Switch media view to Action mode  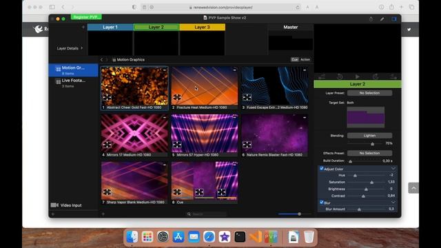pos(305,59)
